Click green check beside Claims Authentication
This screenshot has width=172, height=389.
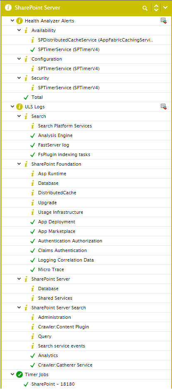(32, 251)
